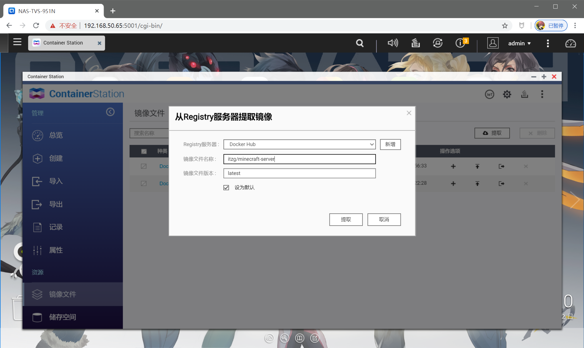Check the first image row checkbox

pos(144,166)
